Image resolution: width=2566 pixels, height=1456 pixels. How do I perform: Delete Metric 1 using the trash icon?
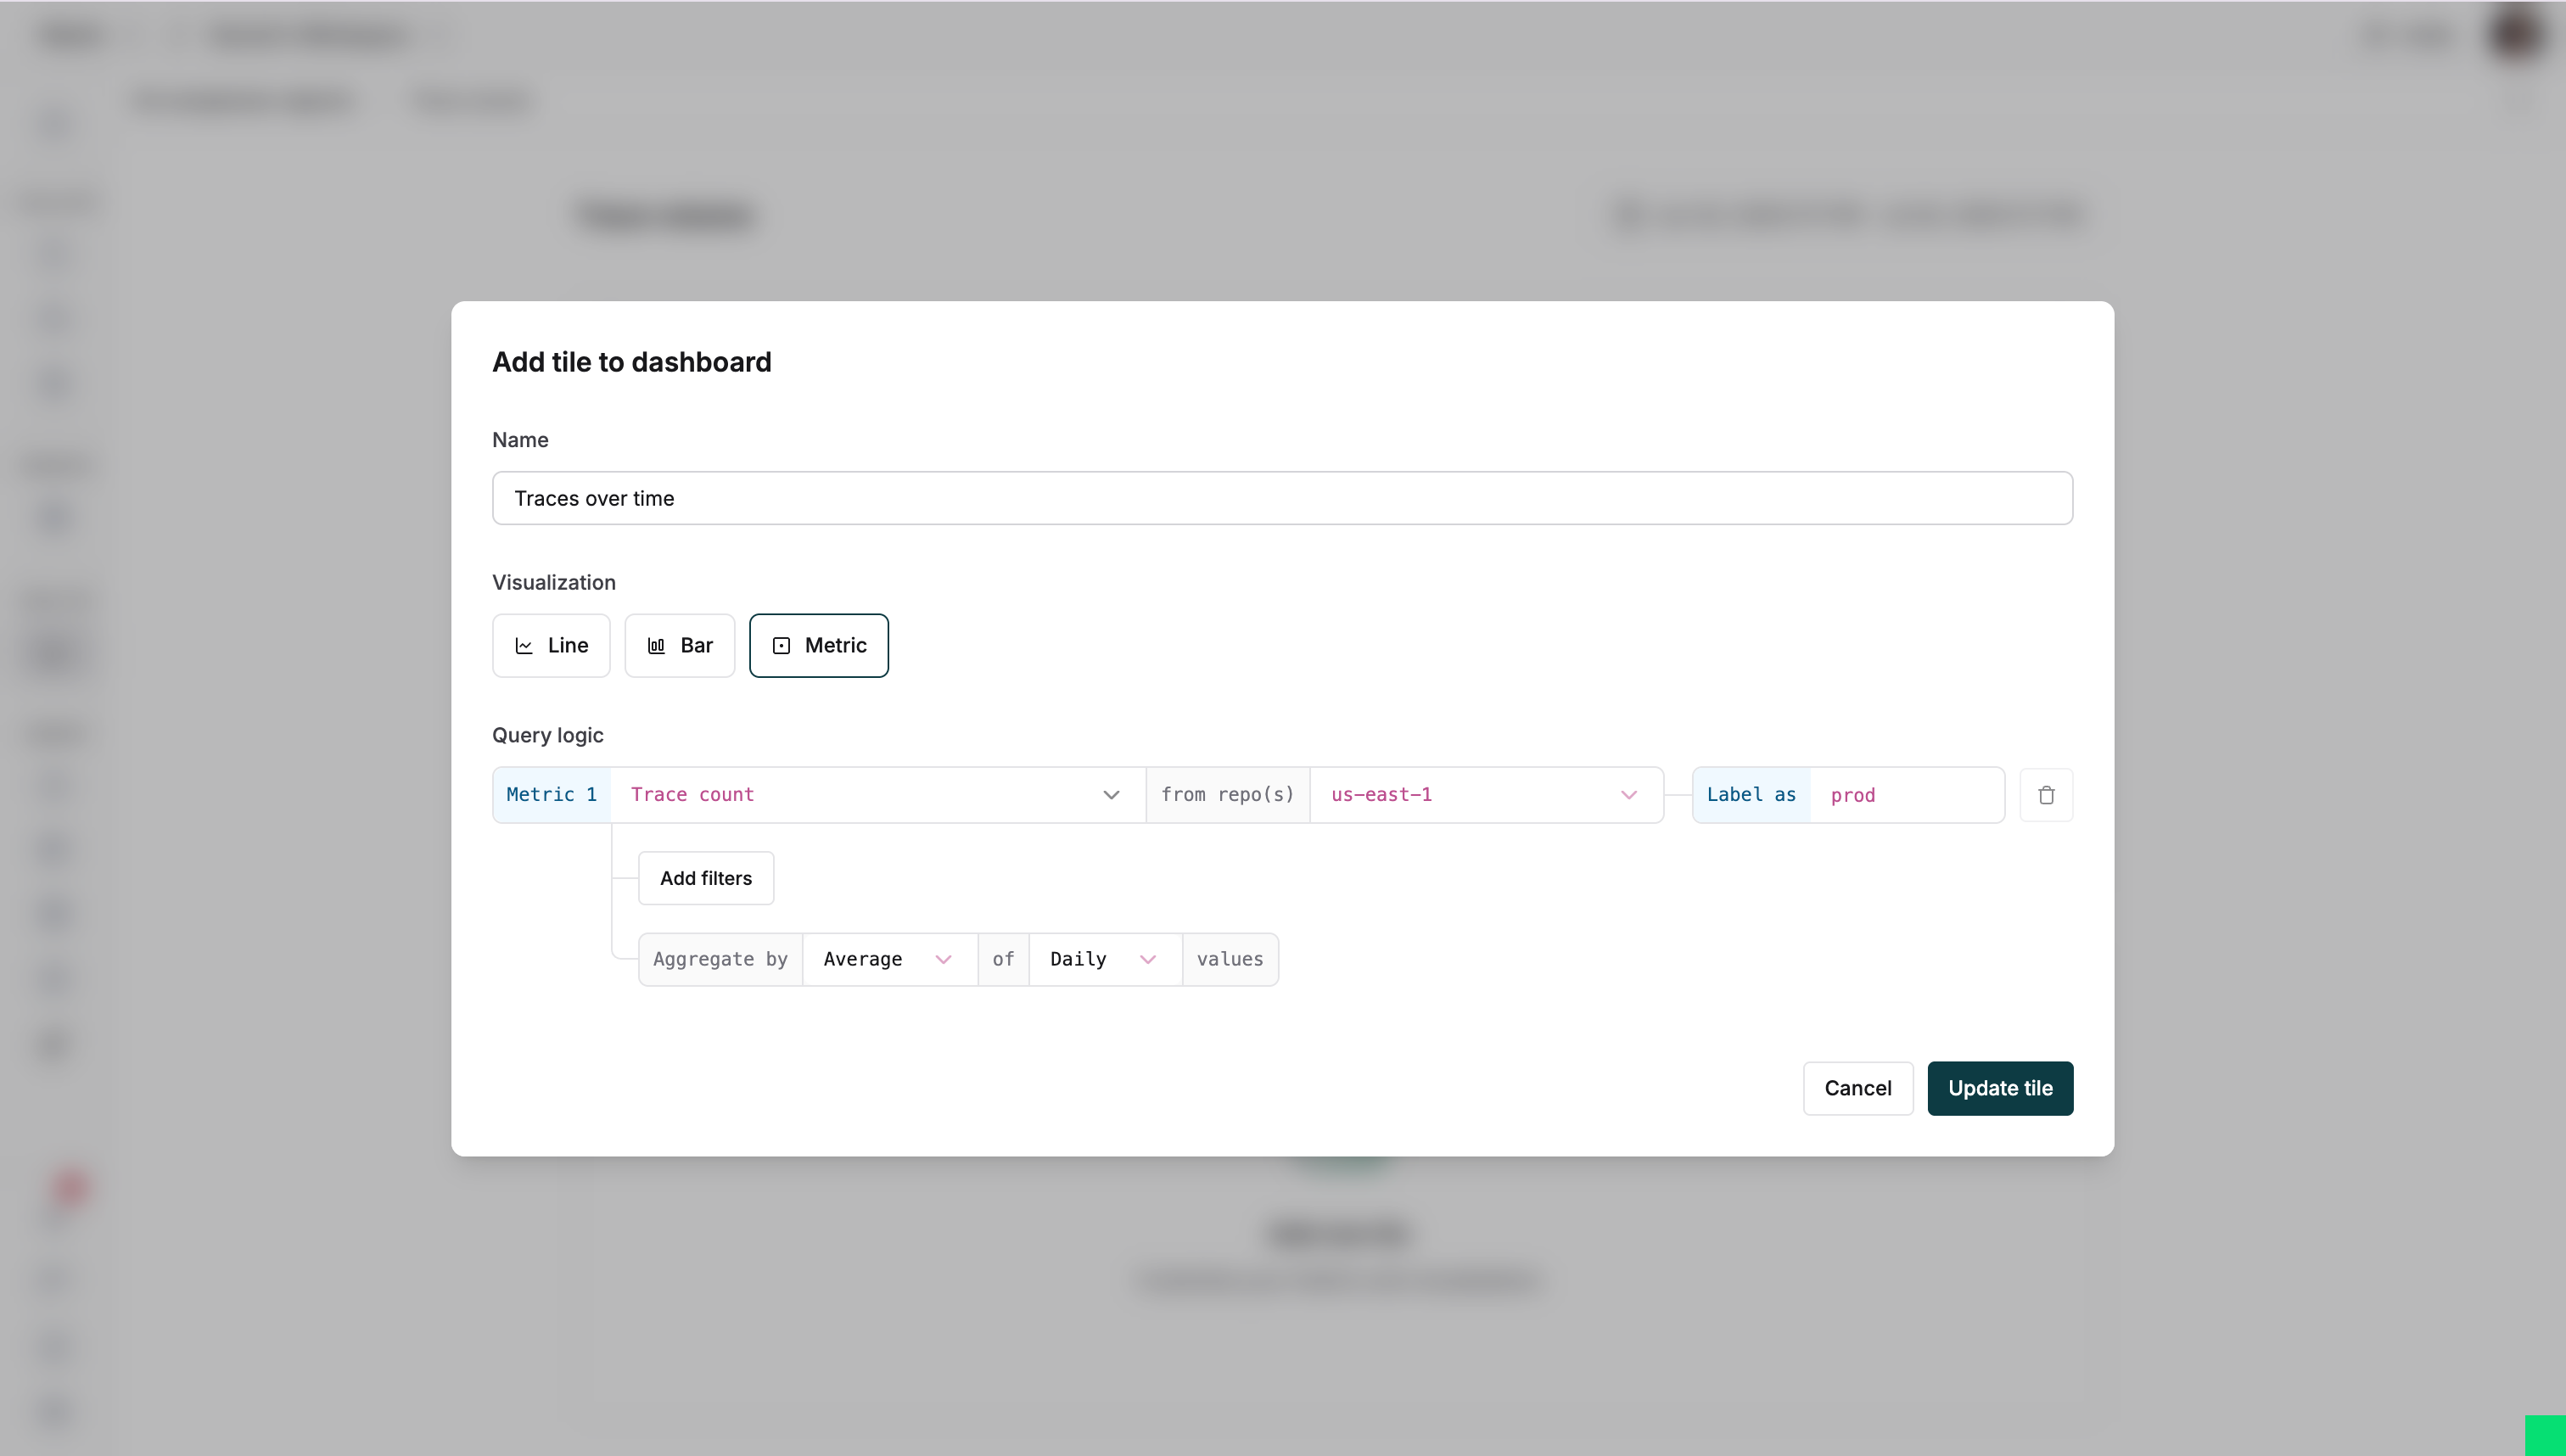[2046, 794]
